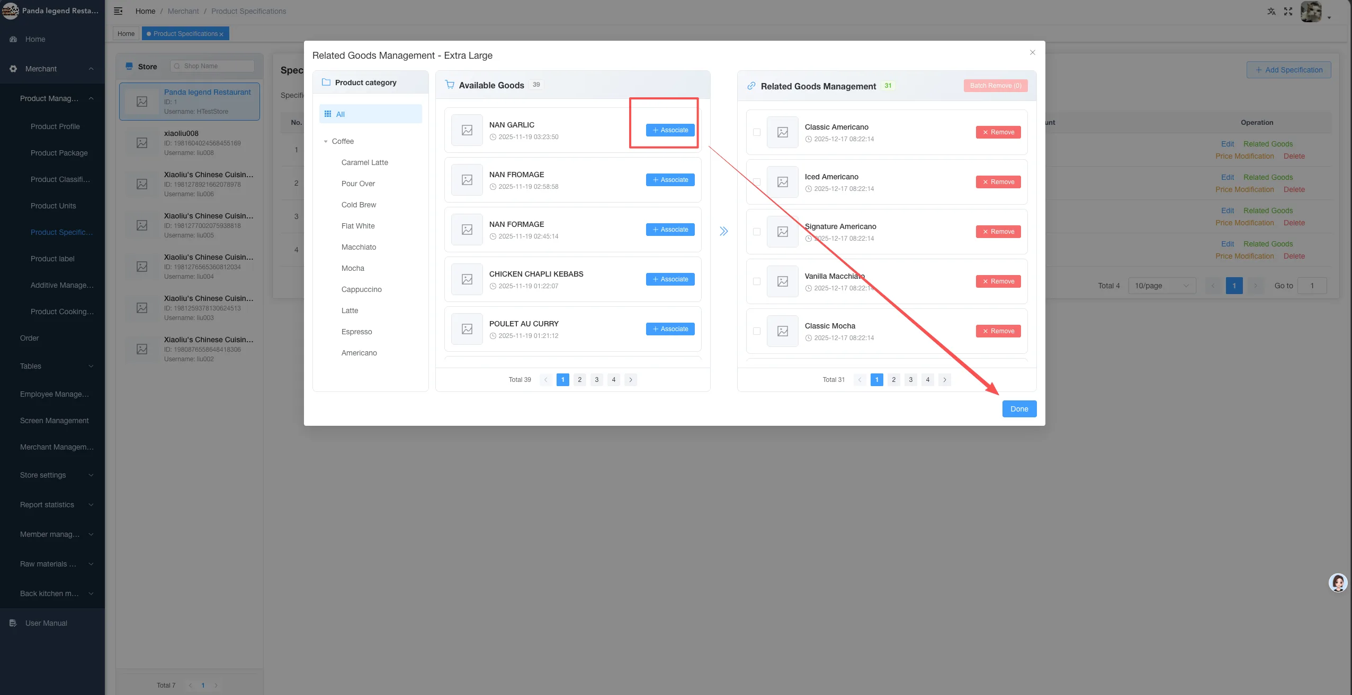Associate the CHICKEN CHAPLI KEBABS product

(x=670, y=279)
